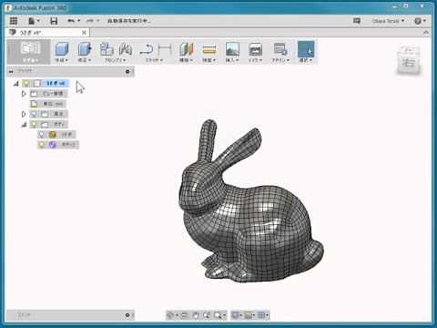Show the hidden うさぎ mesh body
This screenshot has height=328, width=437.
pos(42,134)
